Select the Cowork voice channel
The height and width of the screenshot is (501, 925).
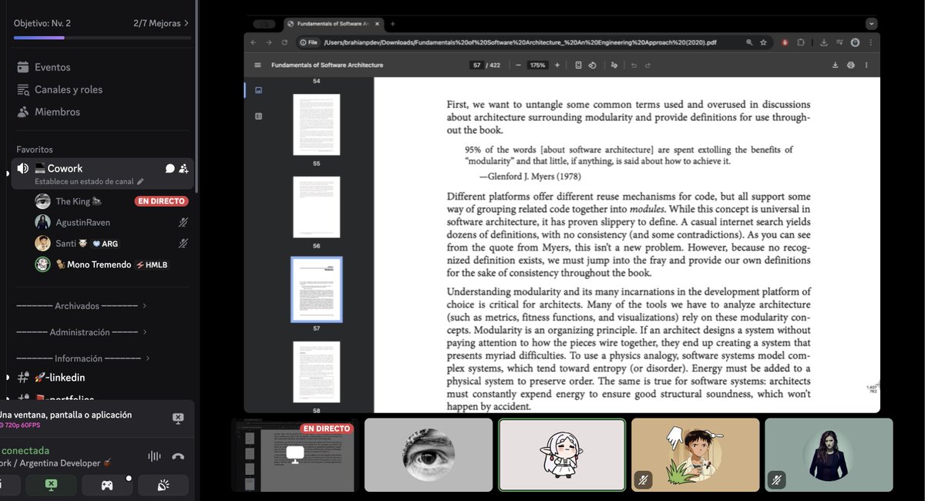(102, 173)
